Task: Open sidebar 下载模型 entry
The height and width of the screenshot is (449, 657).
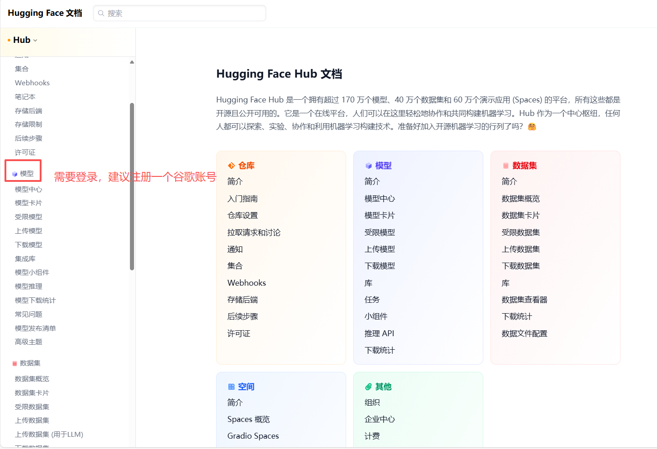Action: [x=28, y=245]
